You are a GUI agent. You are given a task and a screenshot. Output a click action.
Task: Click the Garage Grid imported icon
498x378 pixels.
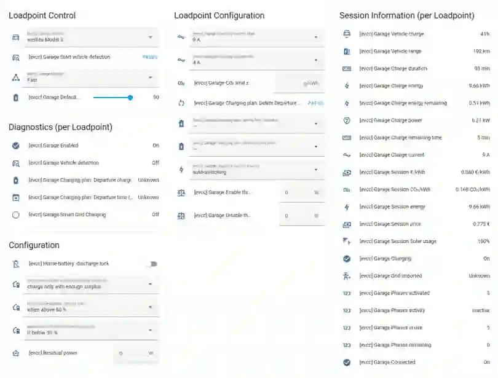point(347,276)
